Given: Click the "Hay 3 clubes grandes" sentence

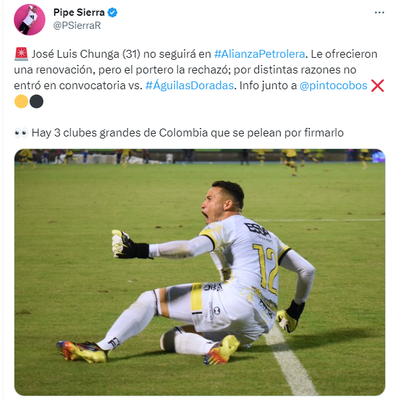Looking at the screenshot, I should point(187,133).
